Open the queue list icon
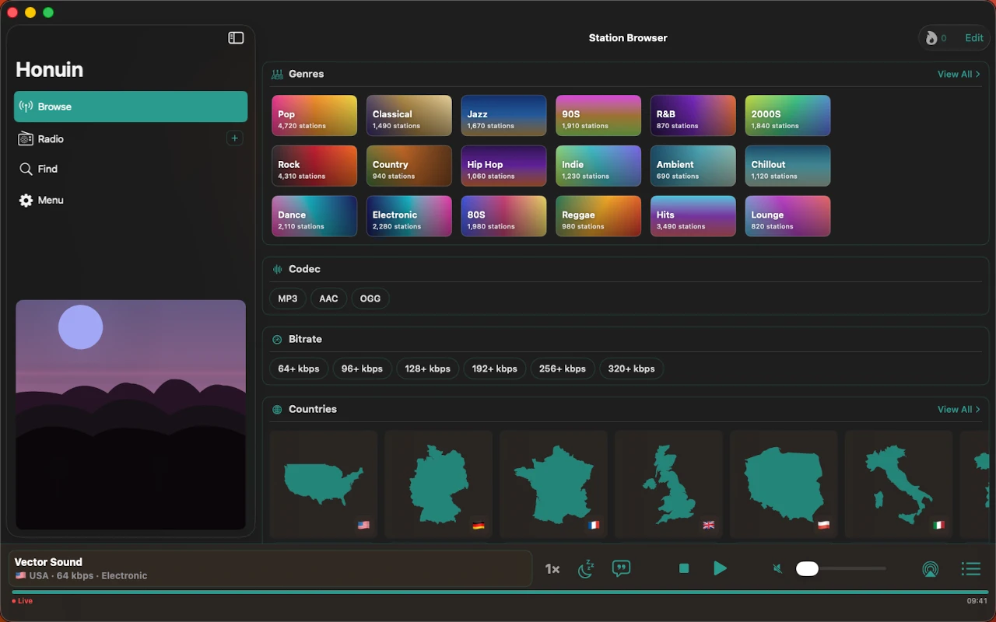996x622 pixels. point(970,569)
